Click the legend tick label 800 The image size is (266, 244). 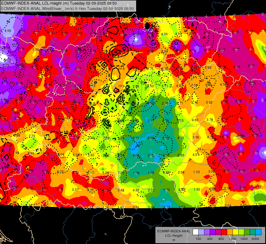(x=221, y=239)
